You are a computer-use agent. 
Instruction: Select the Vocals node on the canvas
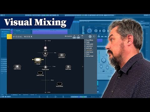45,48
